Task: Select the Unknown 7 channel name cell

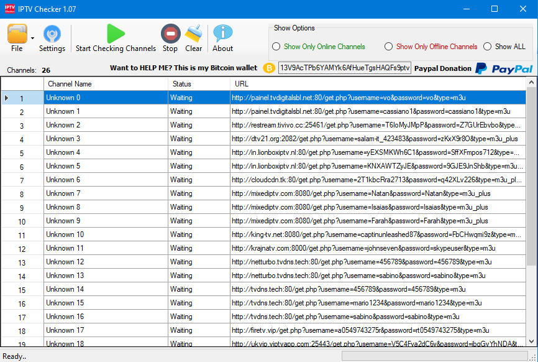Action: click(106, 193)
